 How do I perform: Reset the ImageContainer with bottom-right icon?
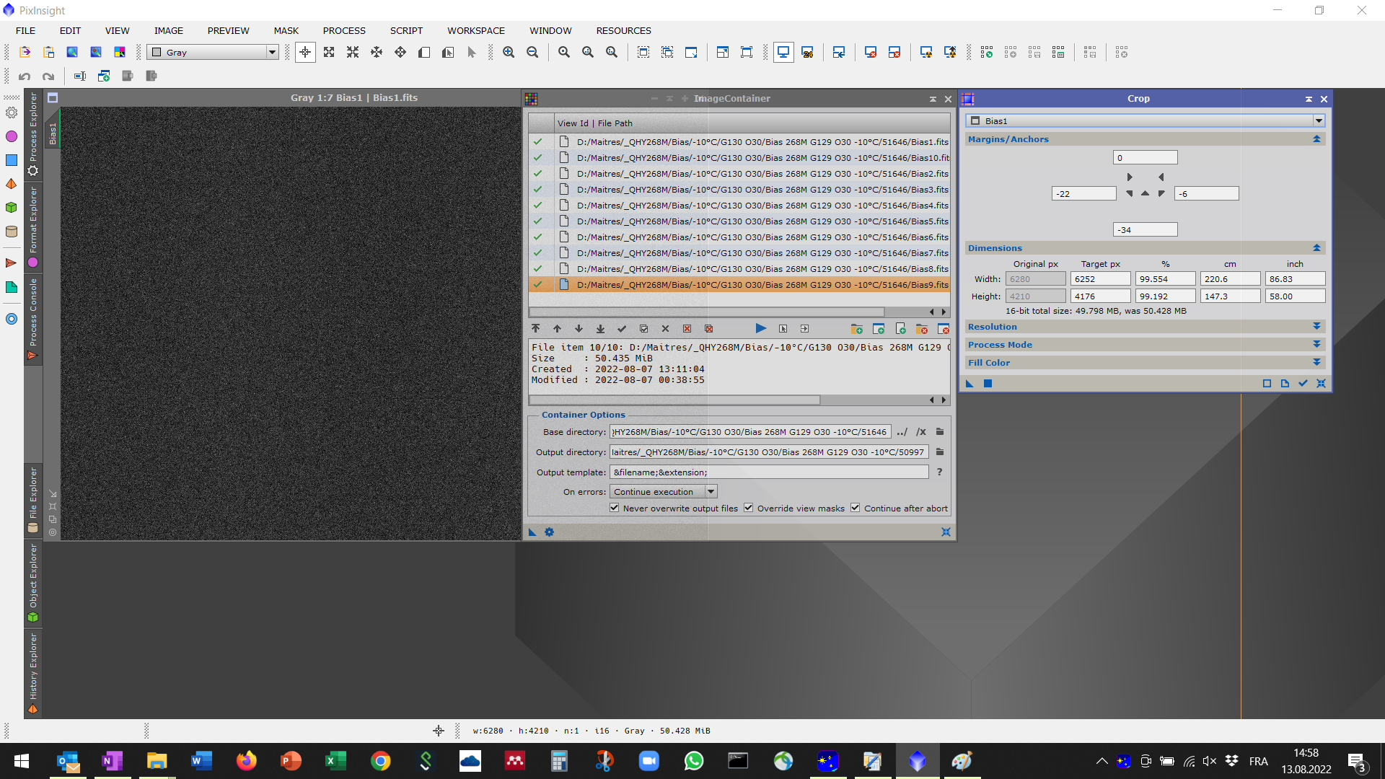(x=946, y=532)
